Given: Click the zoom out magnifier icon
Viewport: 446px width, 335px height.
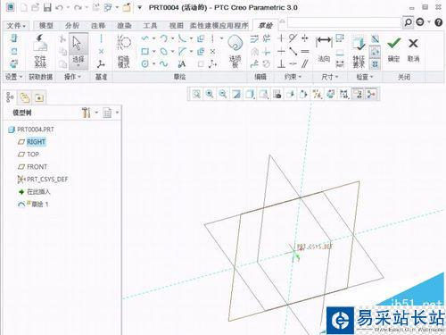Looking at the screenshot, I should (223, 95).
